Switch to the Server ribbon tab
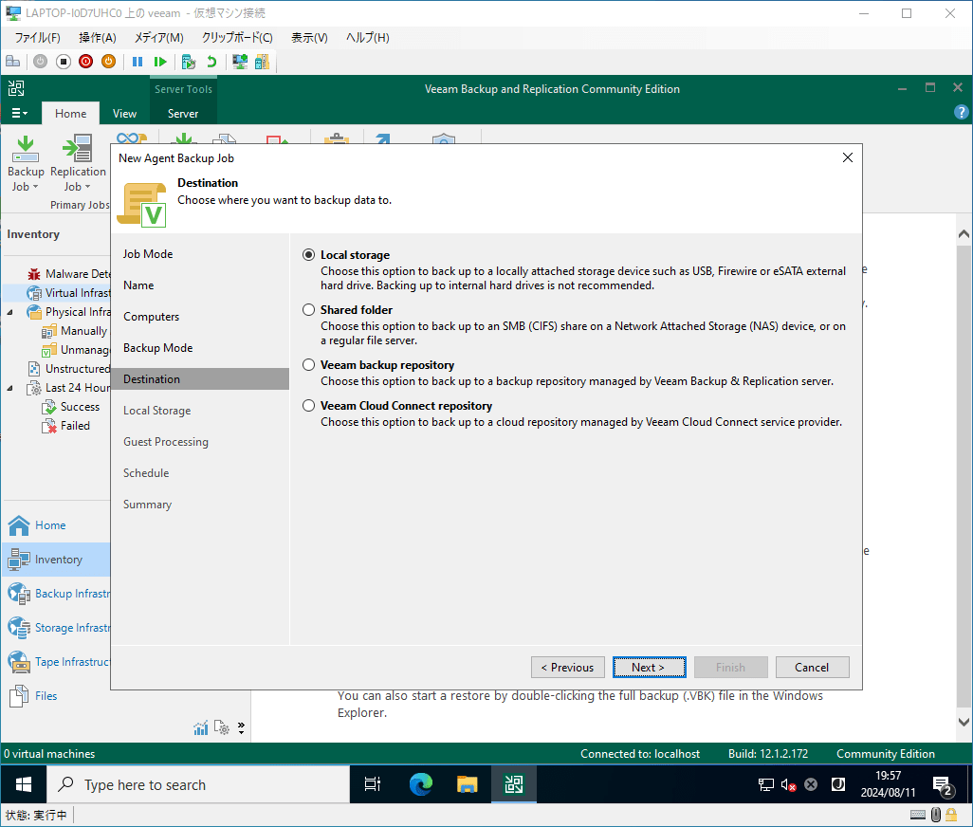The image size is (973, 827). point(183,114)
